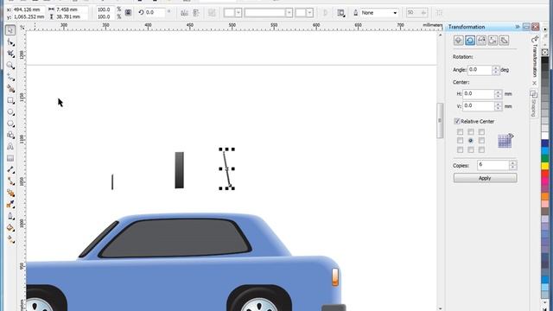Toggle the lock ratio button
Viewport: 553px width, 311px height.
tap(129, 13)
